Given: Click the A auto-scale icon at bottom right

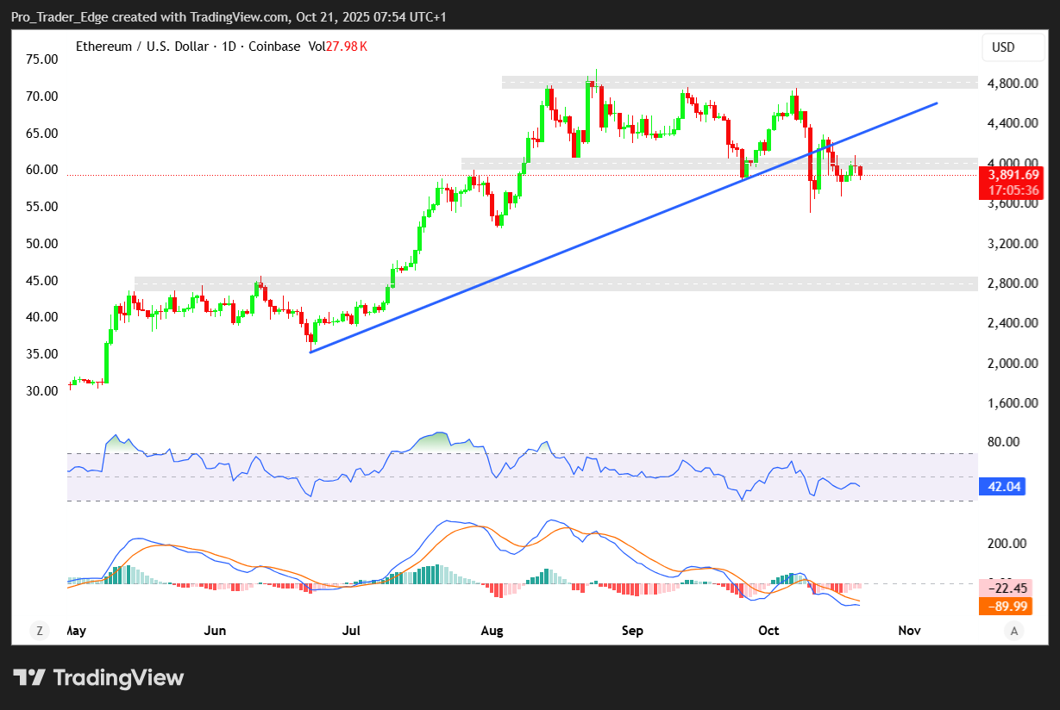Looking at the screenshot, I should point(1014,631).
